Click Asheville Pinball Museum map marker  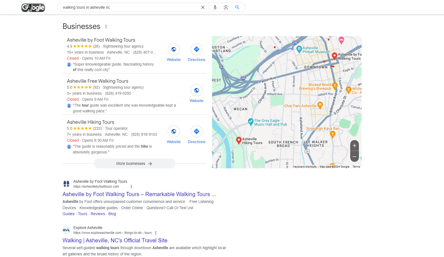coord(299,49)
